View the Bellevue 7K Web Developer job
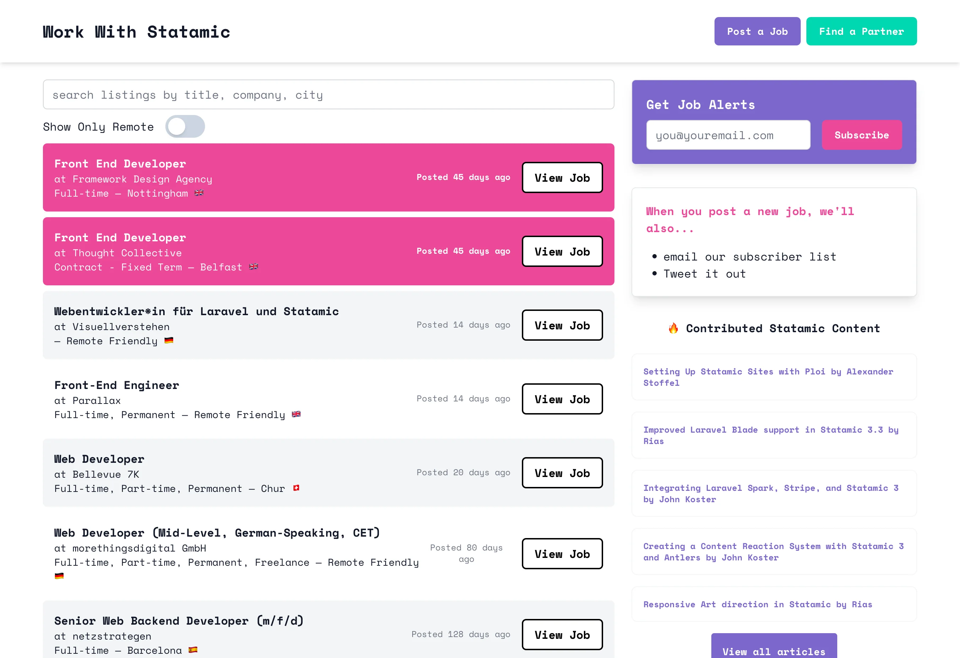Image resolution: width=960 pixels, height=658 pixels. [x=562, y=473]
